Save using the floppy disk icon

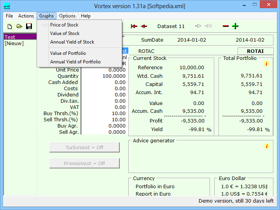click(x=29, y=26)
